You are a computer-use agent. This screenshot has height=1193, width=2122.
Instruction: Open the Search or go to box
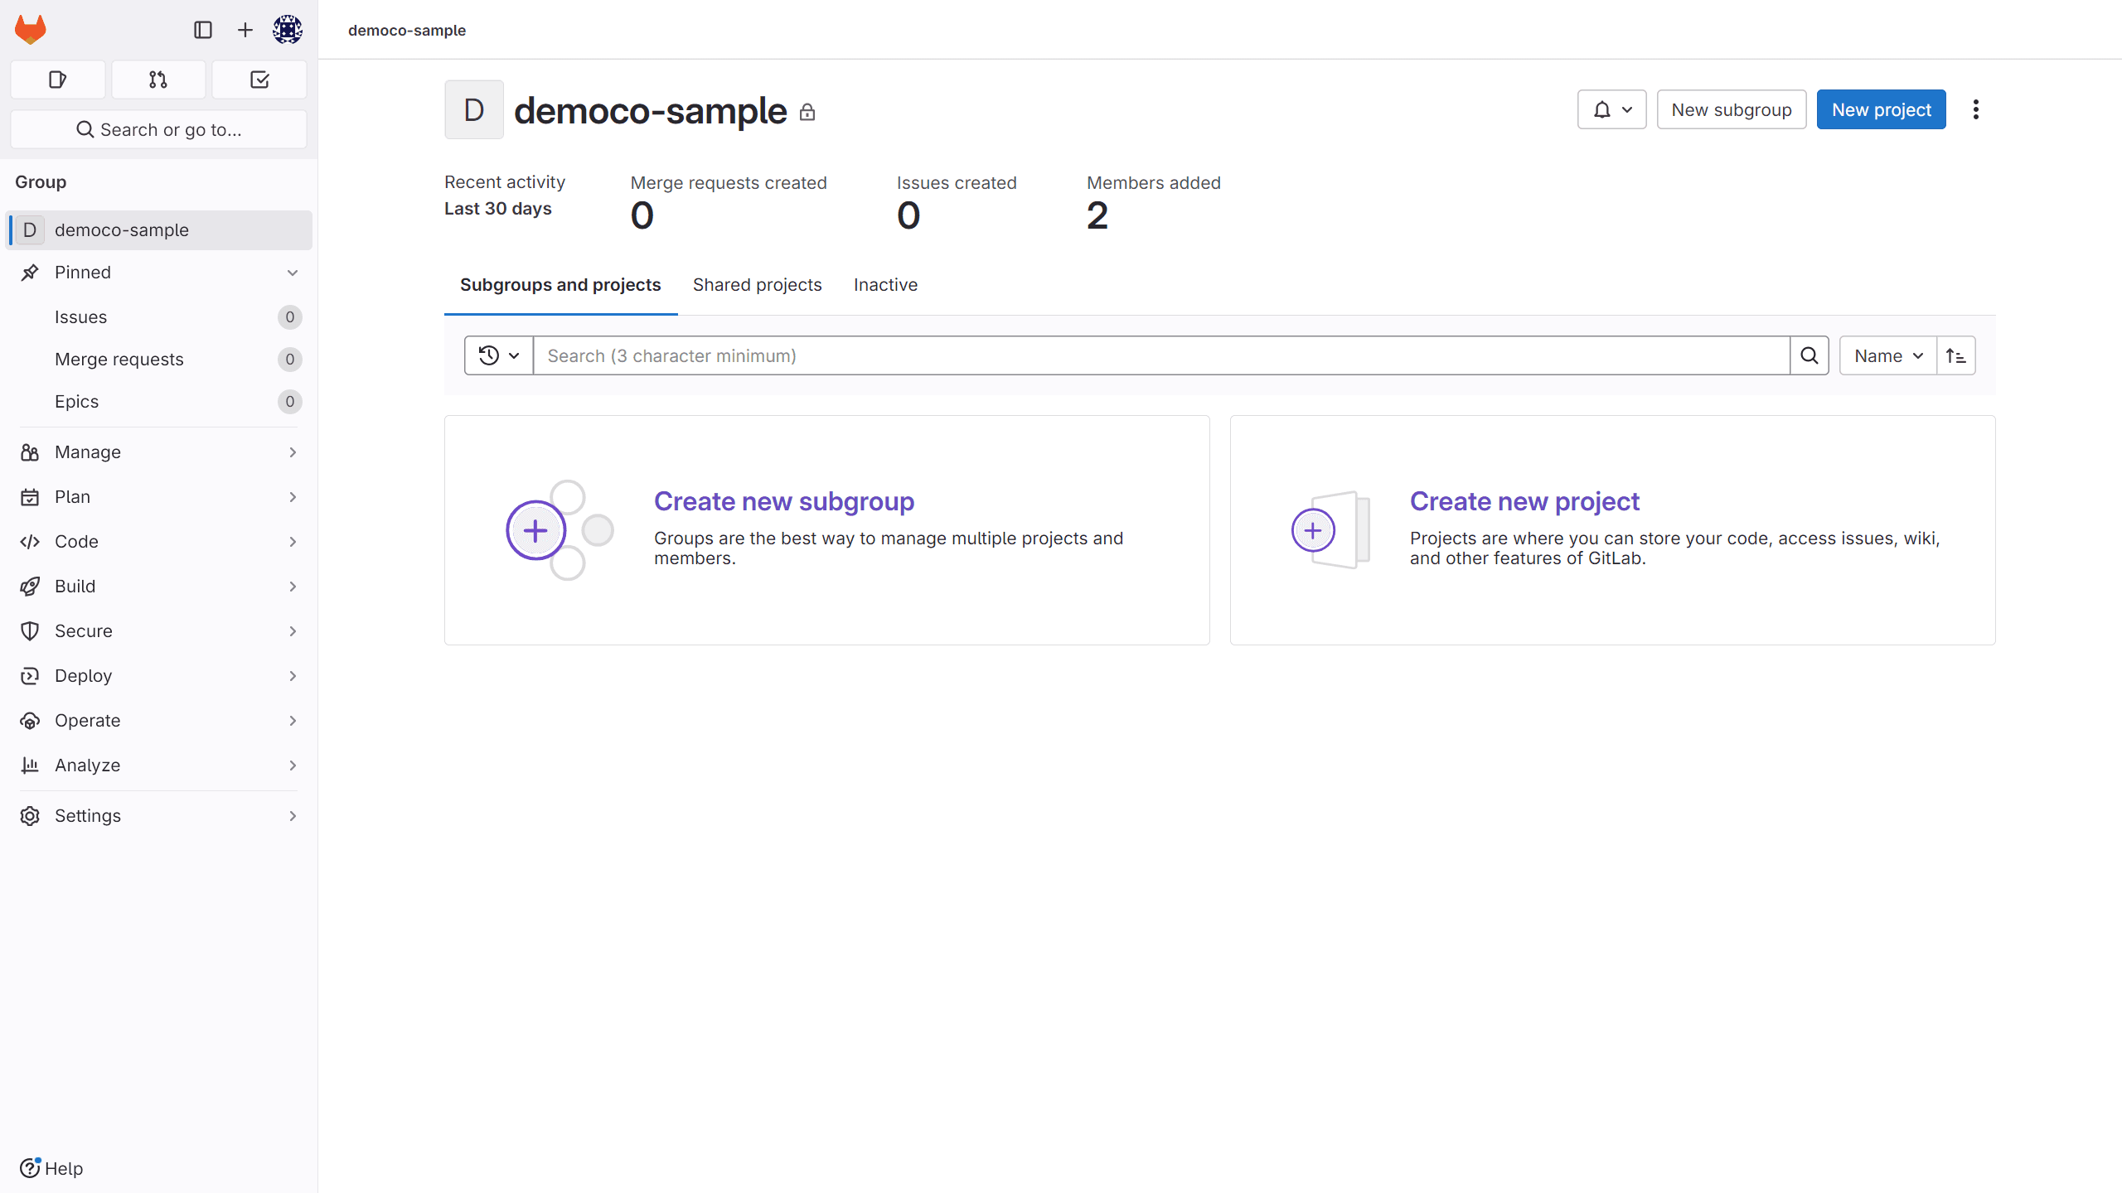pyautogui.click(x=158, y=129)
